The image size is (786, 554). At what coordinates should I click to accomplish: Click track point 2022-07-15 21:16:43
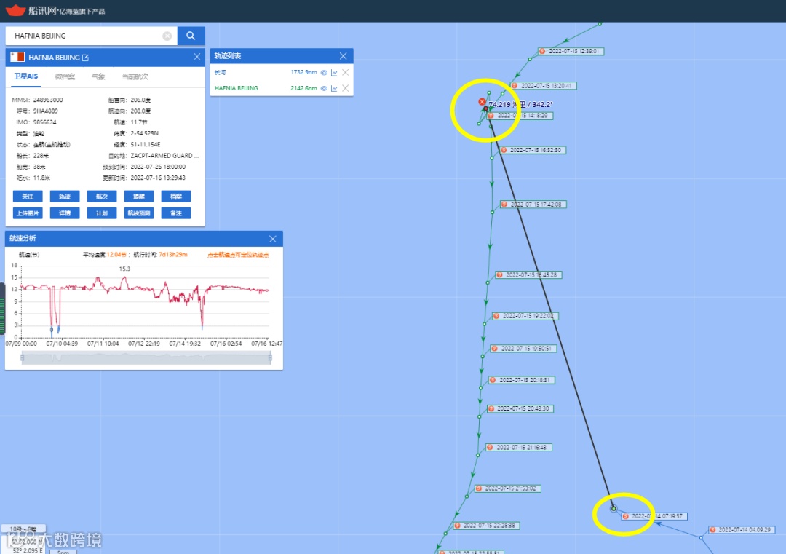click(x=519, y=447)
